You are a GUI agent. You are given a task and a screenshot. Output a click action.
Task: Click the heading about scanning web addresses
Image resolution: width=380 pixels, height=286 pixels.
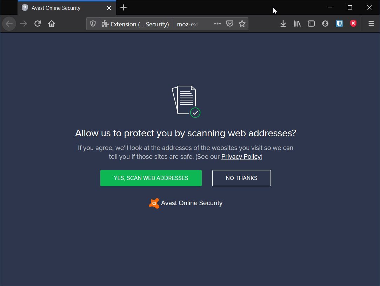186,133
